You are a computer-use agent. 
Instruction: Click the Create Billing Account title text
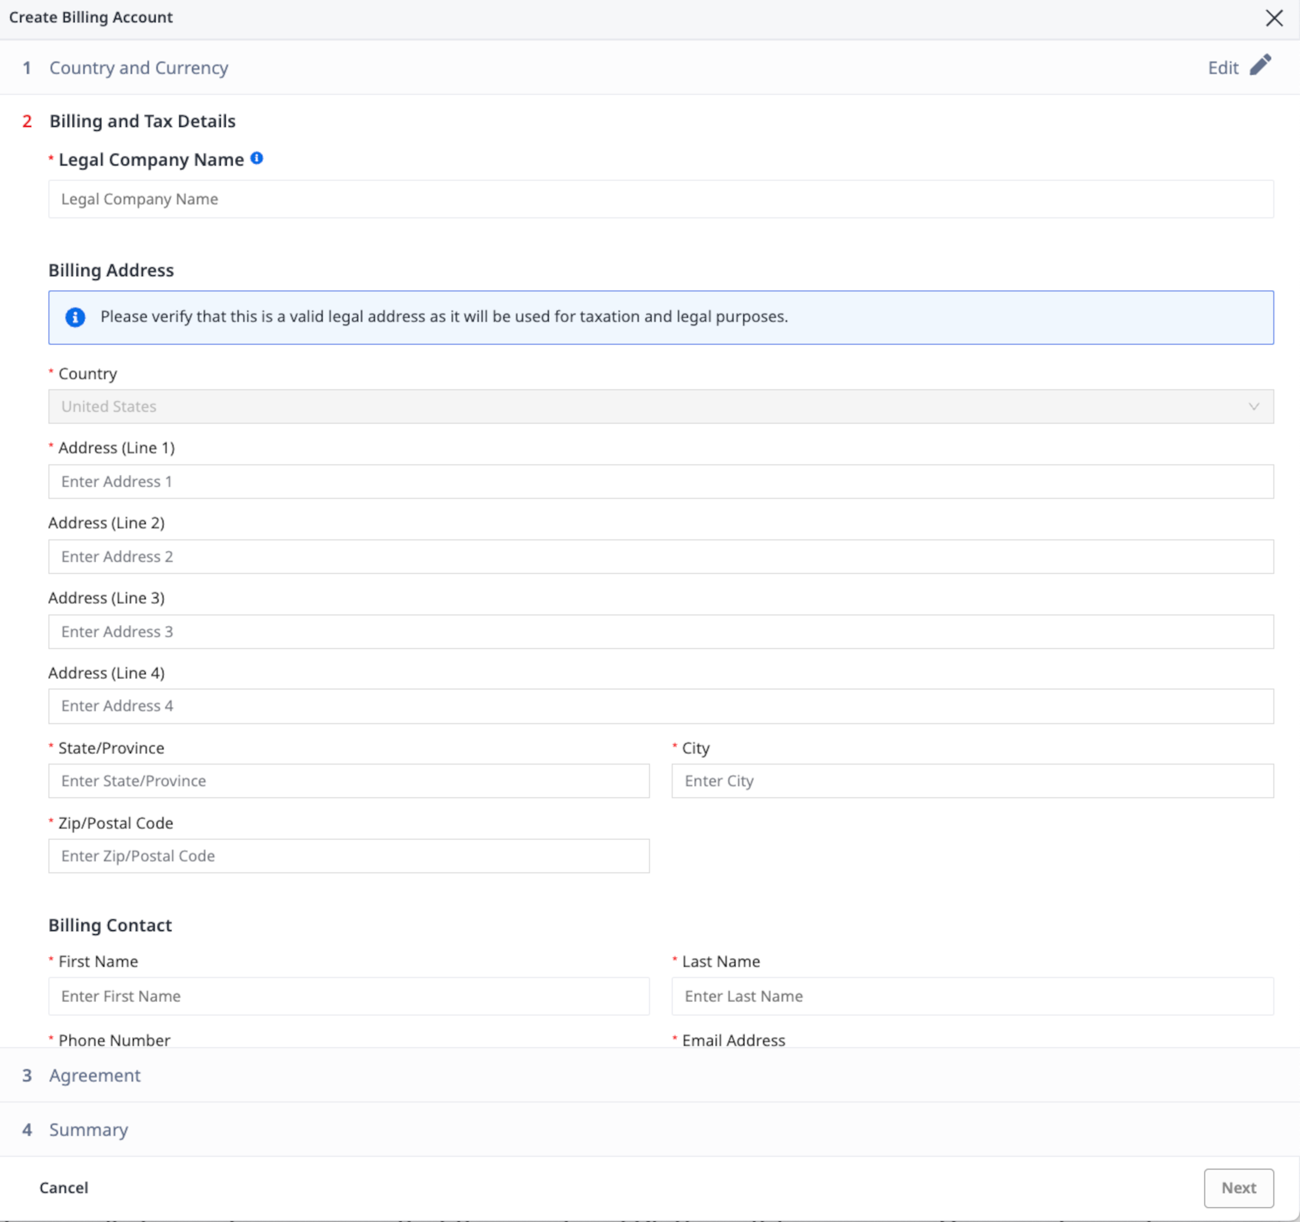(x=91, y=18)
